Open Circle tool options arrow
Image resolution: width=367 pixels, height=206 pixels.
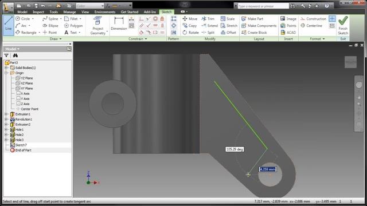point(33,18)
